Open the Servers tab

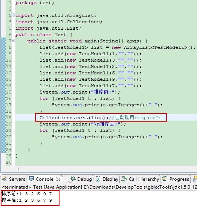click(14, 179)
